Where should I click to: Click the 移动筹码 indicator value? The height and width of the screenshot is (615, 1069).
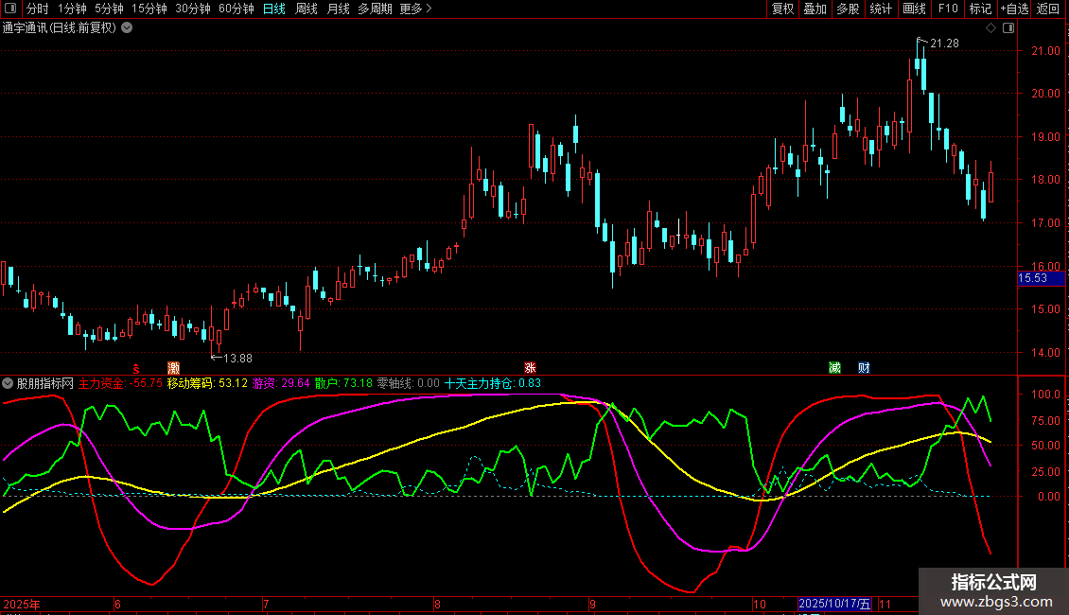coord(207,384)
